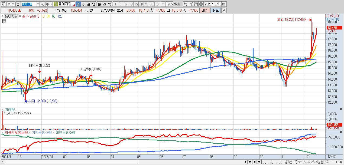The height and width of the screenshot is (165, 344).
Task: Save chart settings with floppy disk icon
Action: pyautogui.click(x=196, y=4)
